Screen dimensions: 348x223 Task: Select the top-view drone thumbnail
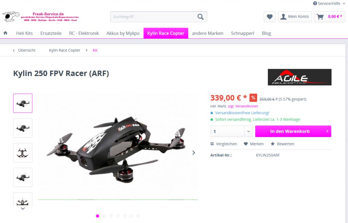[x=23, y=153]
